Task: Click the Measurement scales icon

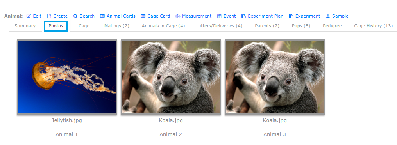Action: point(177,16)
